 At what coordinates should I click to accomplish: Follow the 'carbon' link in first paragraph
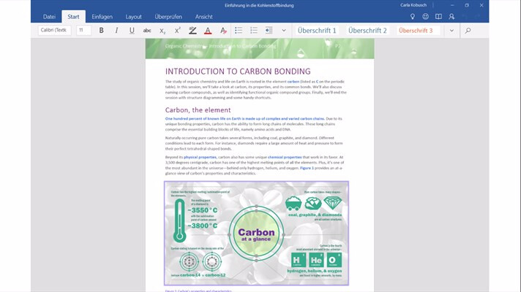click(x=293, y=82)
